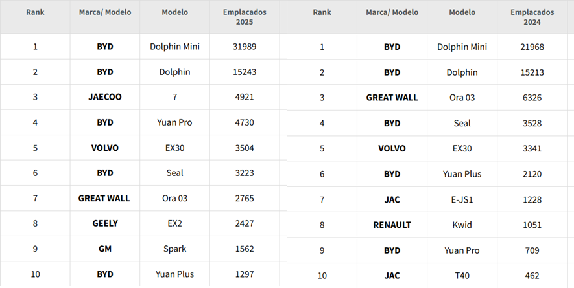Select the E-JS1 model cell

tap(462, 199)
